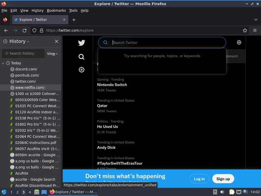
Task: Open the Firefox hamburger application menu
Action: click(x=255, y=30)
